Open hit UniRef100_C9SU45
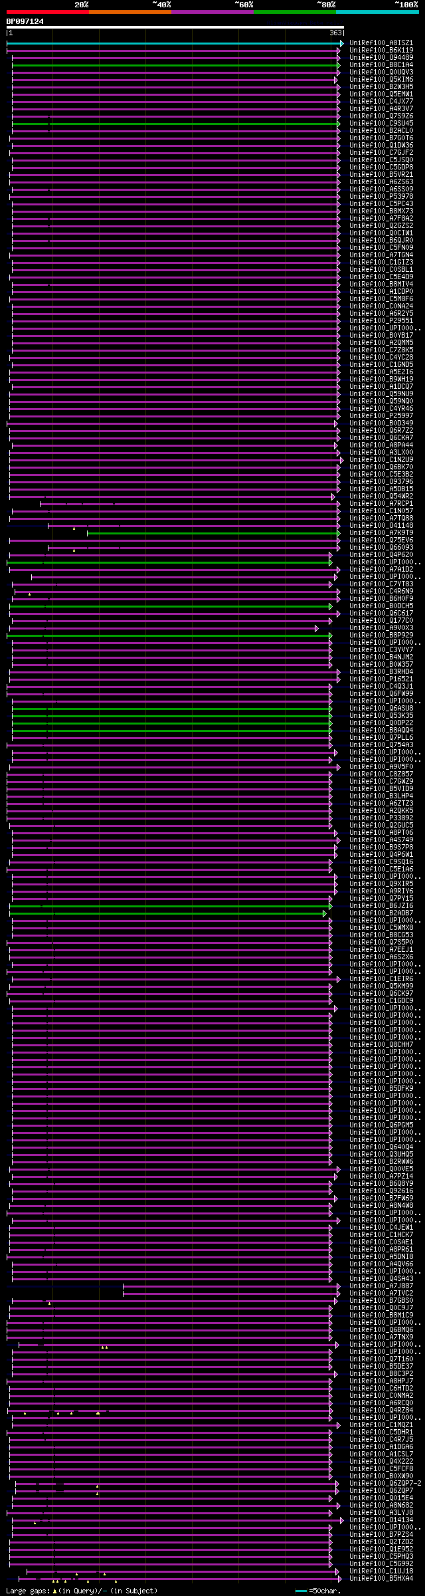This screenshot has height=1596, width=425. pos(381,124)
